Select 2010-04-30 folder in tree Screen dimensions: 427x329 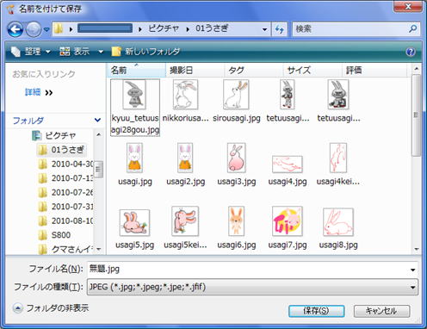66,164
